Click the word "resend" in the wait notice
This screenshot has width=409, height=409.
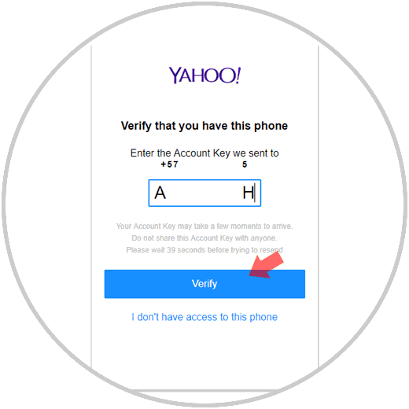pos(271,250)
